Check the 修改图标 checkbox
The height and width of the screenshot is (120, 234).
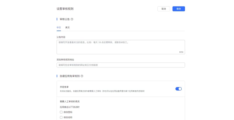(61, 112)
